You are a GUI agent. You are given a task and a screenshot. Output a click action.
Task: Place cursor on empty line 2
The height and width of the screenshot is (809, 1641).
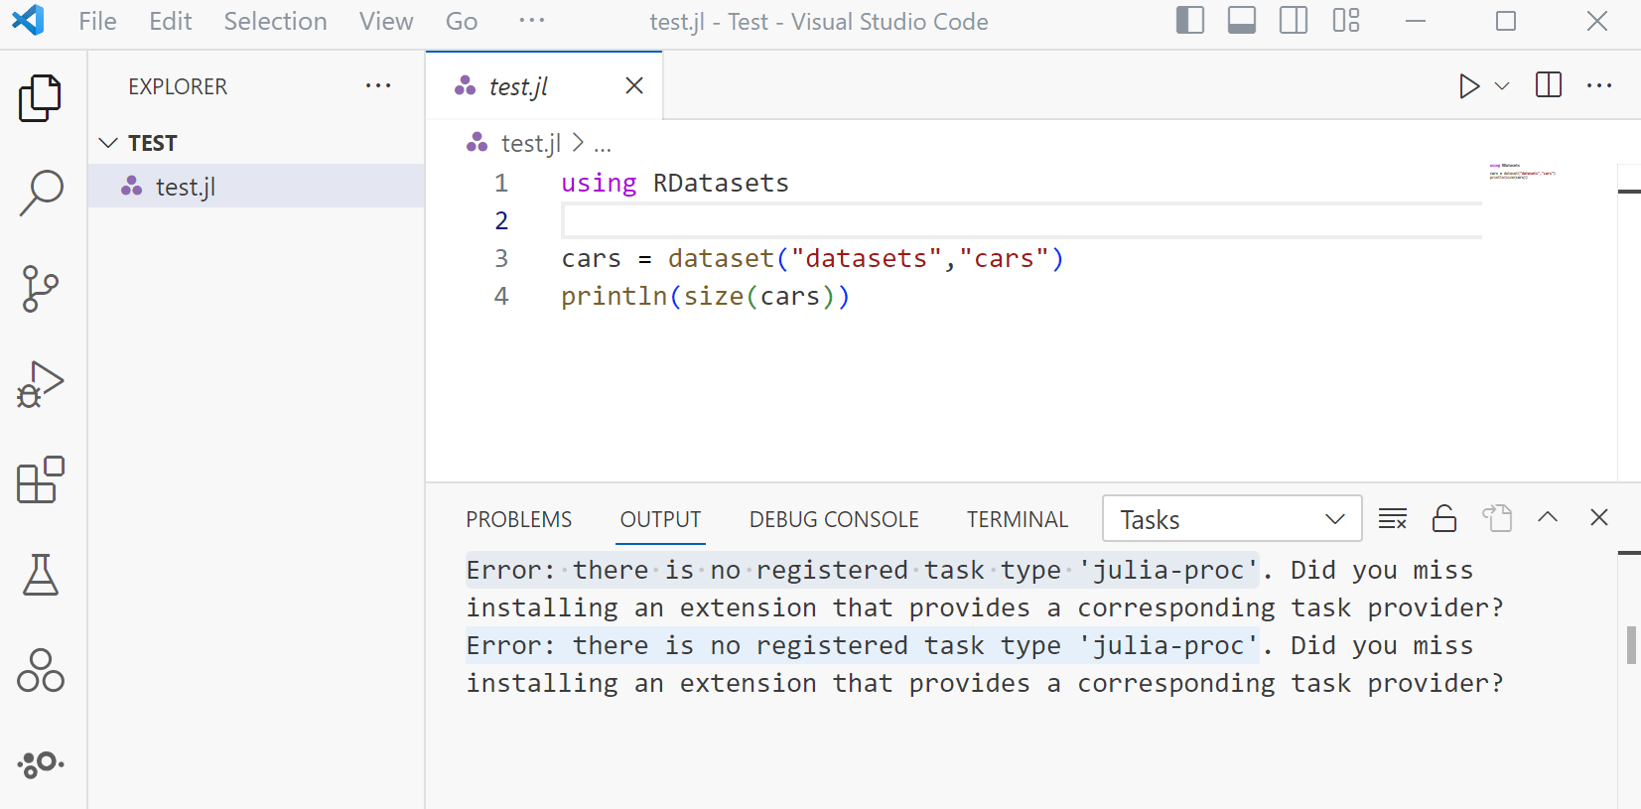click(1022, 220)
